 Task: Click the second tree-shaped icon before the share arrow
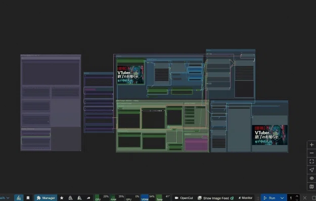(x=79, y=198)
